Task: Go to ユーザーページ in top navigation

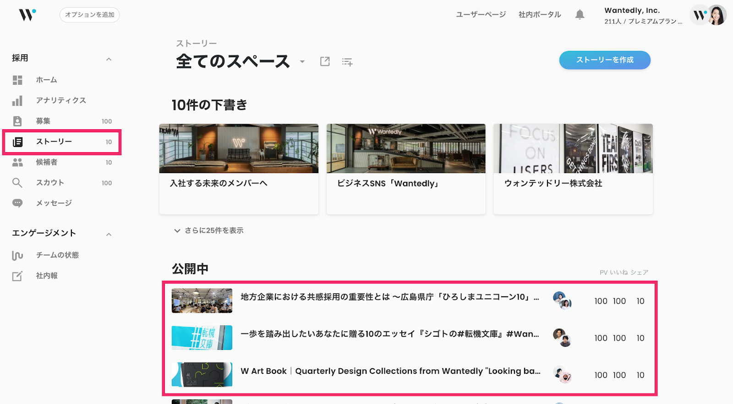Action: pyautogui.click(x=481, y=15)
